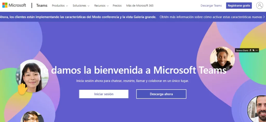Go to the Teams home link
The height and width of the screenshot is (122, 266).
[42, 5]
